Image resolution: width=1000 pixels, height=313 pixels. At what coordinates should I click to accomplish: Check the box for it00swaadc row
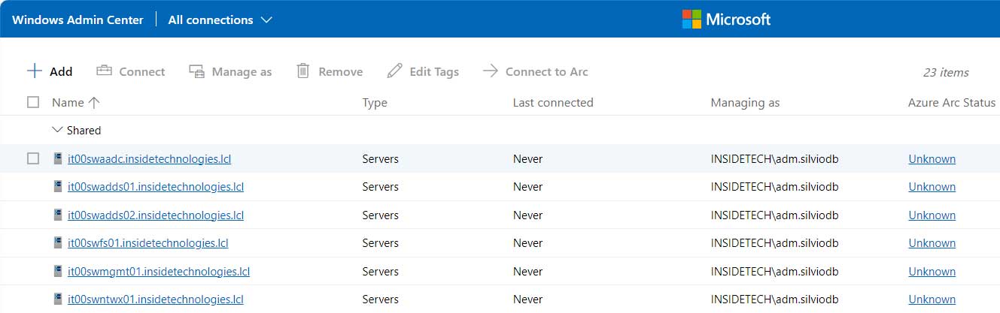33,158
